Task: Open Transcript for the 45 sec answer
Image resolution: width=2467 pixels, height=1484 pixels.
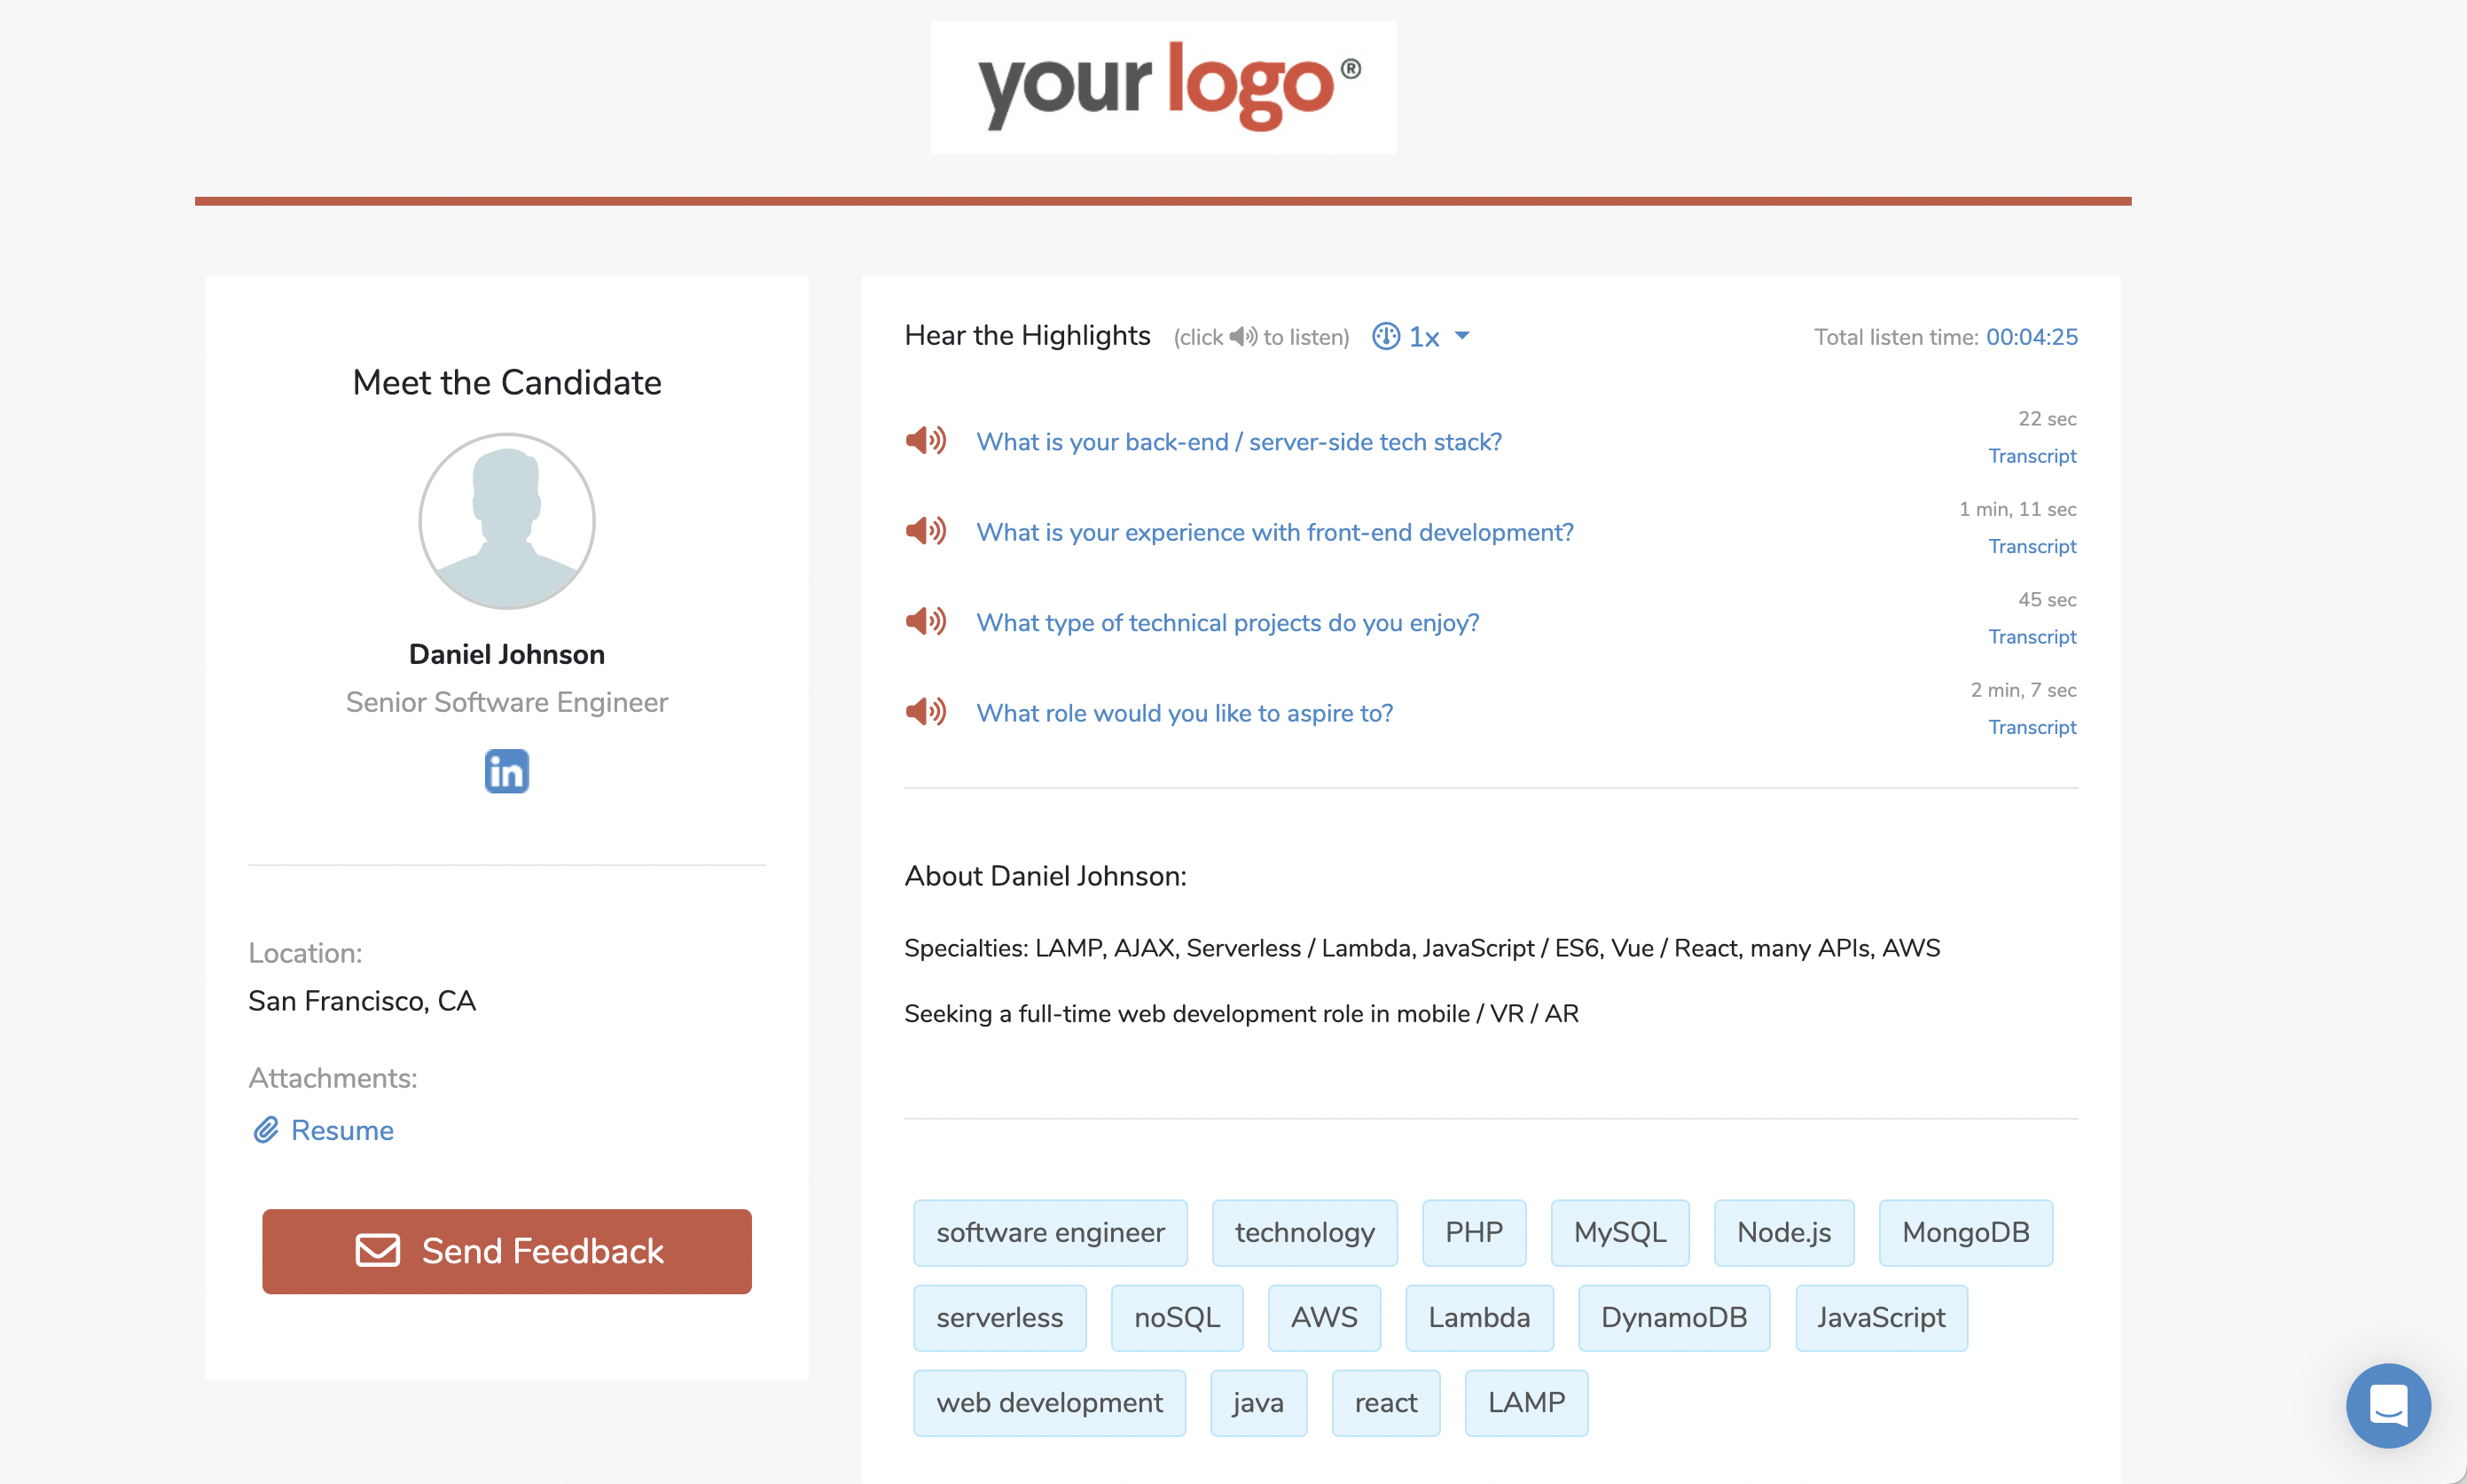Action: pos(2031,637)
